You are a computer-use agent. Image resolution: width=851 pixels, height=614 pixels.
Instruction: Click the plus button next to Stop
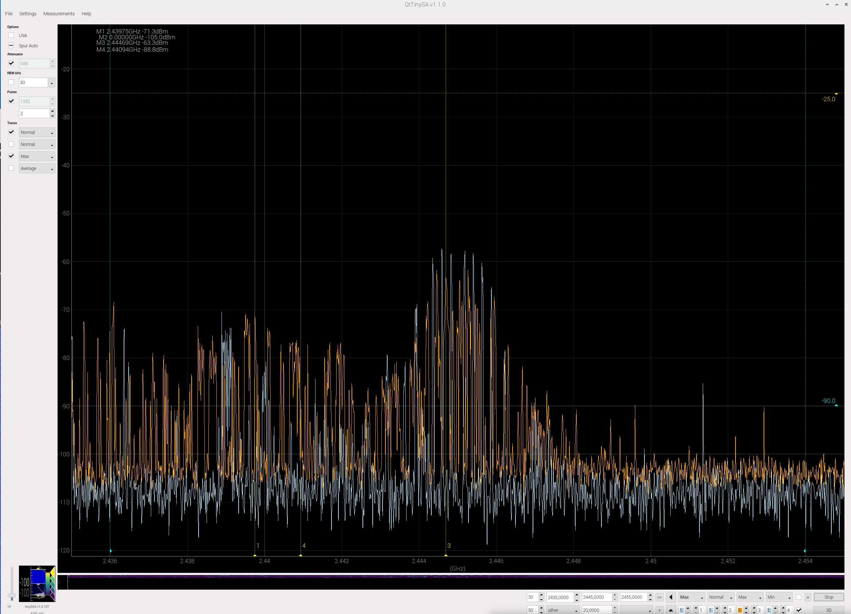click(x=808, y=597)
